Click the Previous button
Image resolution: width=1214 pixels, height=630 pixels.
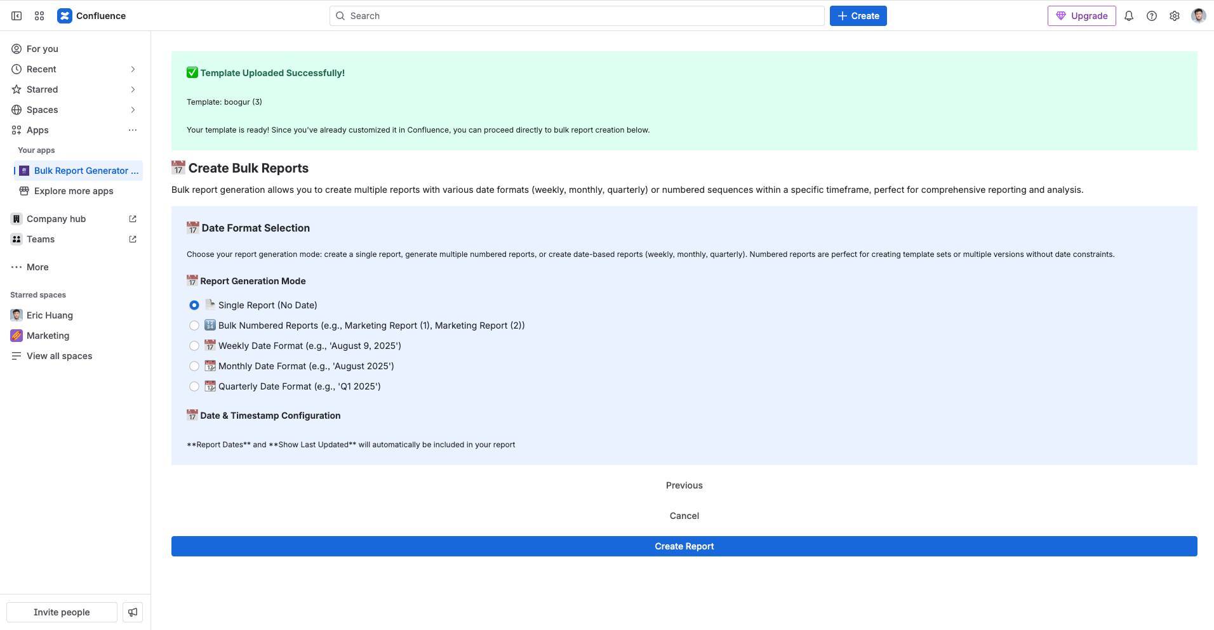tap(684, 485)
